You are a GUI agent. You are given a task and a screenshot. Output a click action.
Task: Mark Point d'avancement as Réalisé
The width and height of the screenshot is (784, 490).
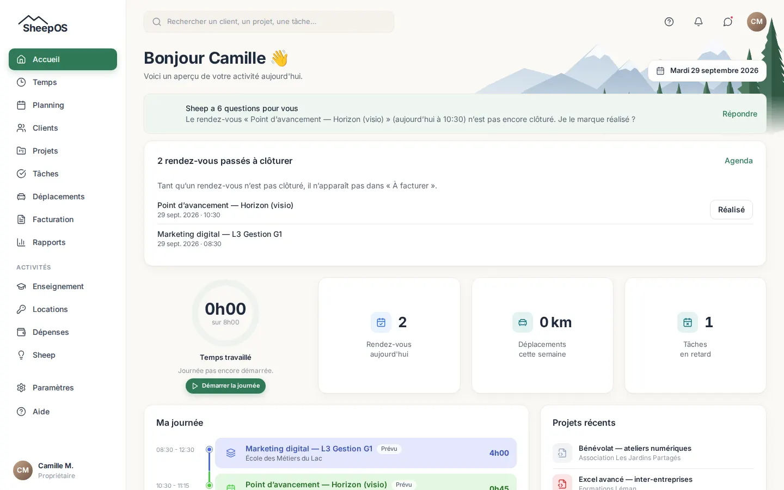[731, 210]
